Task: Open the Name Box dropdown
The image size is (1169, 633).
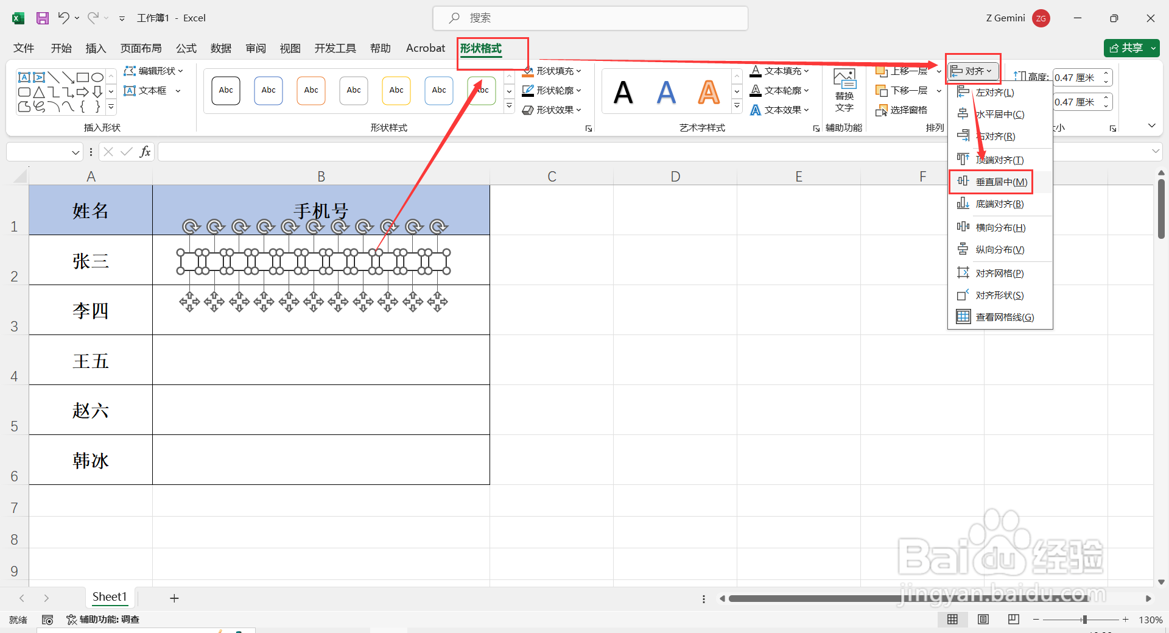Action: click(75, 152)
